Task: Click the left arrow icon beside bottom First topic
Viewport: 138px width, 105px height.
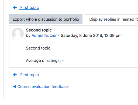Action: click(15, 75)
